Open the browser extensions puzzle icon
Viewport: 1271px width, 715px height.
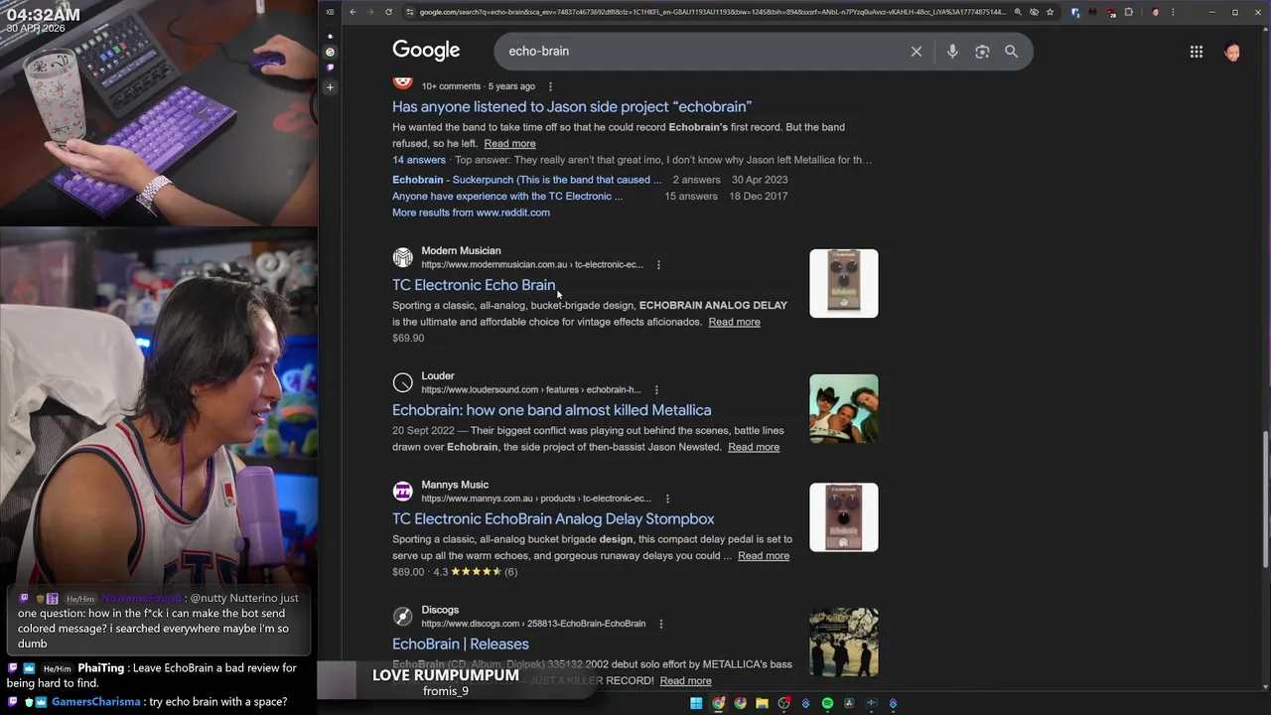pyautogui.click(x=1128, y=12)
